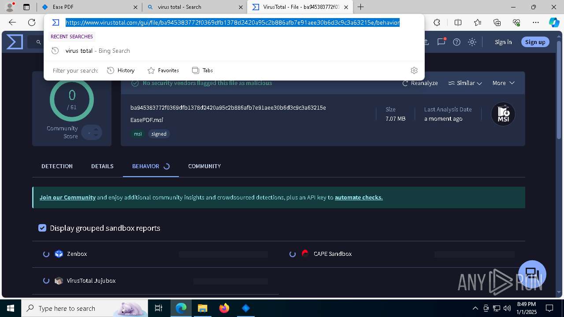The width and height of the screenshot is (564, 317).
Task: Click the floating chat widget button
Action: tap(532, 274)
